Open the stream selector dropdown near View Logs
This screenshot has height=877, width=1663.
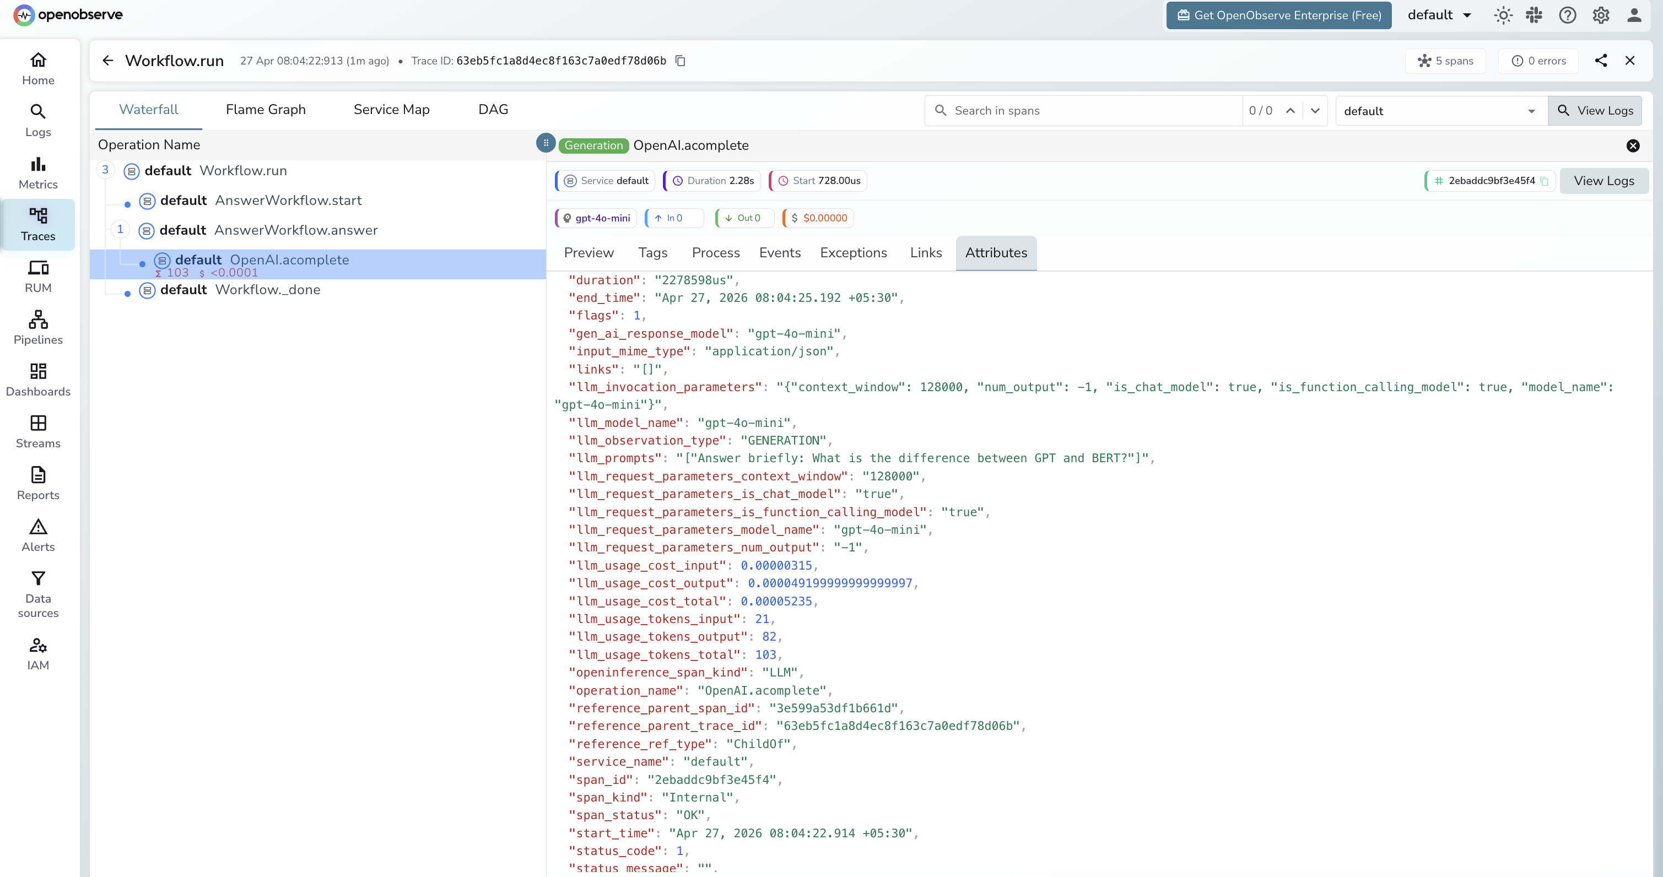coord(1440,110)
